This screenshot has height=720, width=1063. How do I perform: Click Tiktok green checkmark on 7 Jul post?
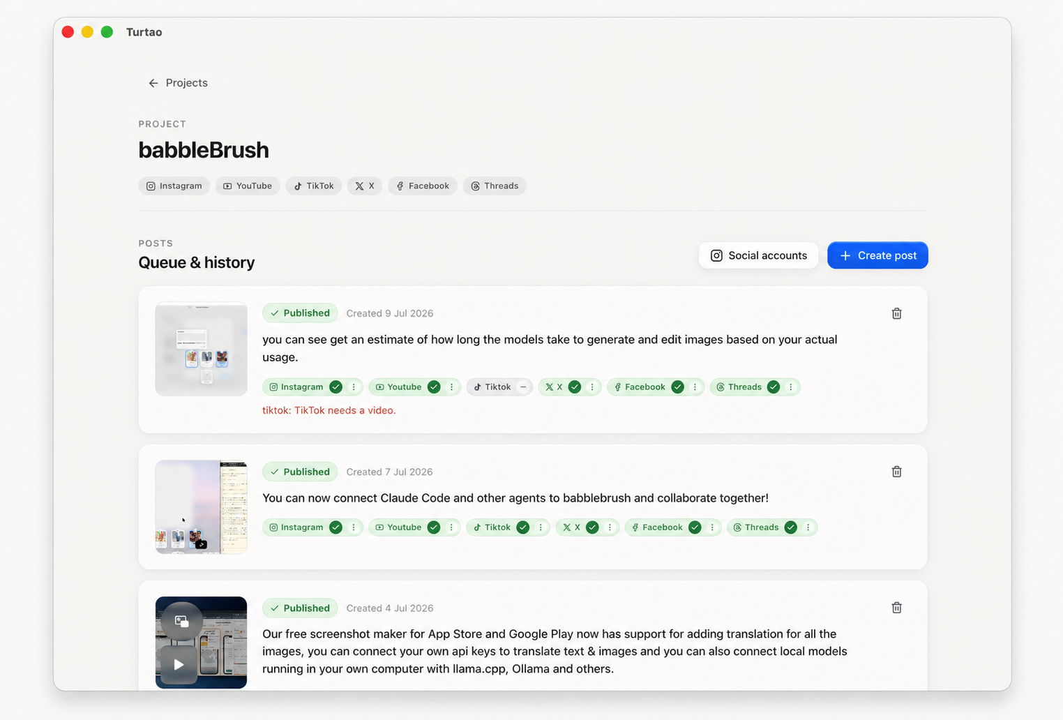tap(522, 527)
